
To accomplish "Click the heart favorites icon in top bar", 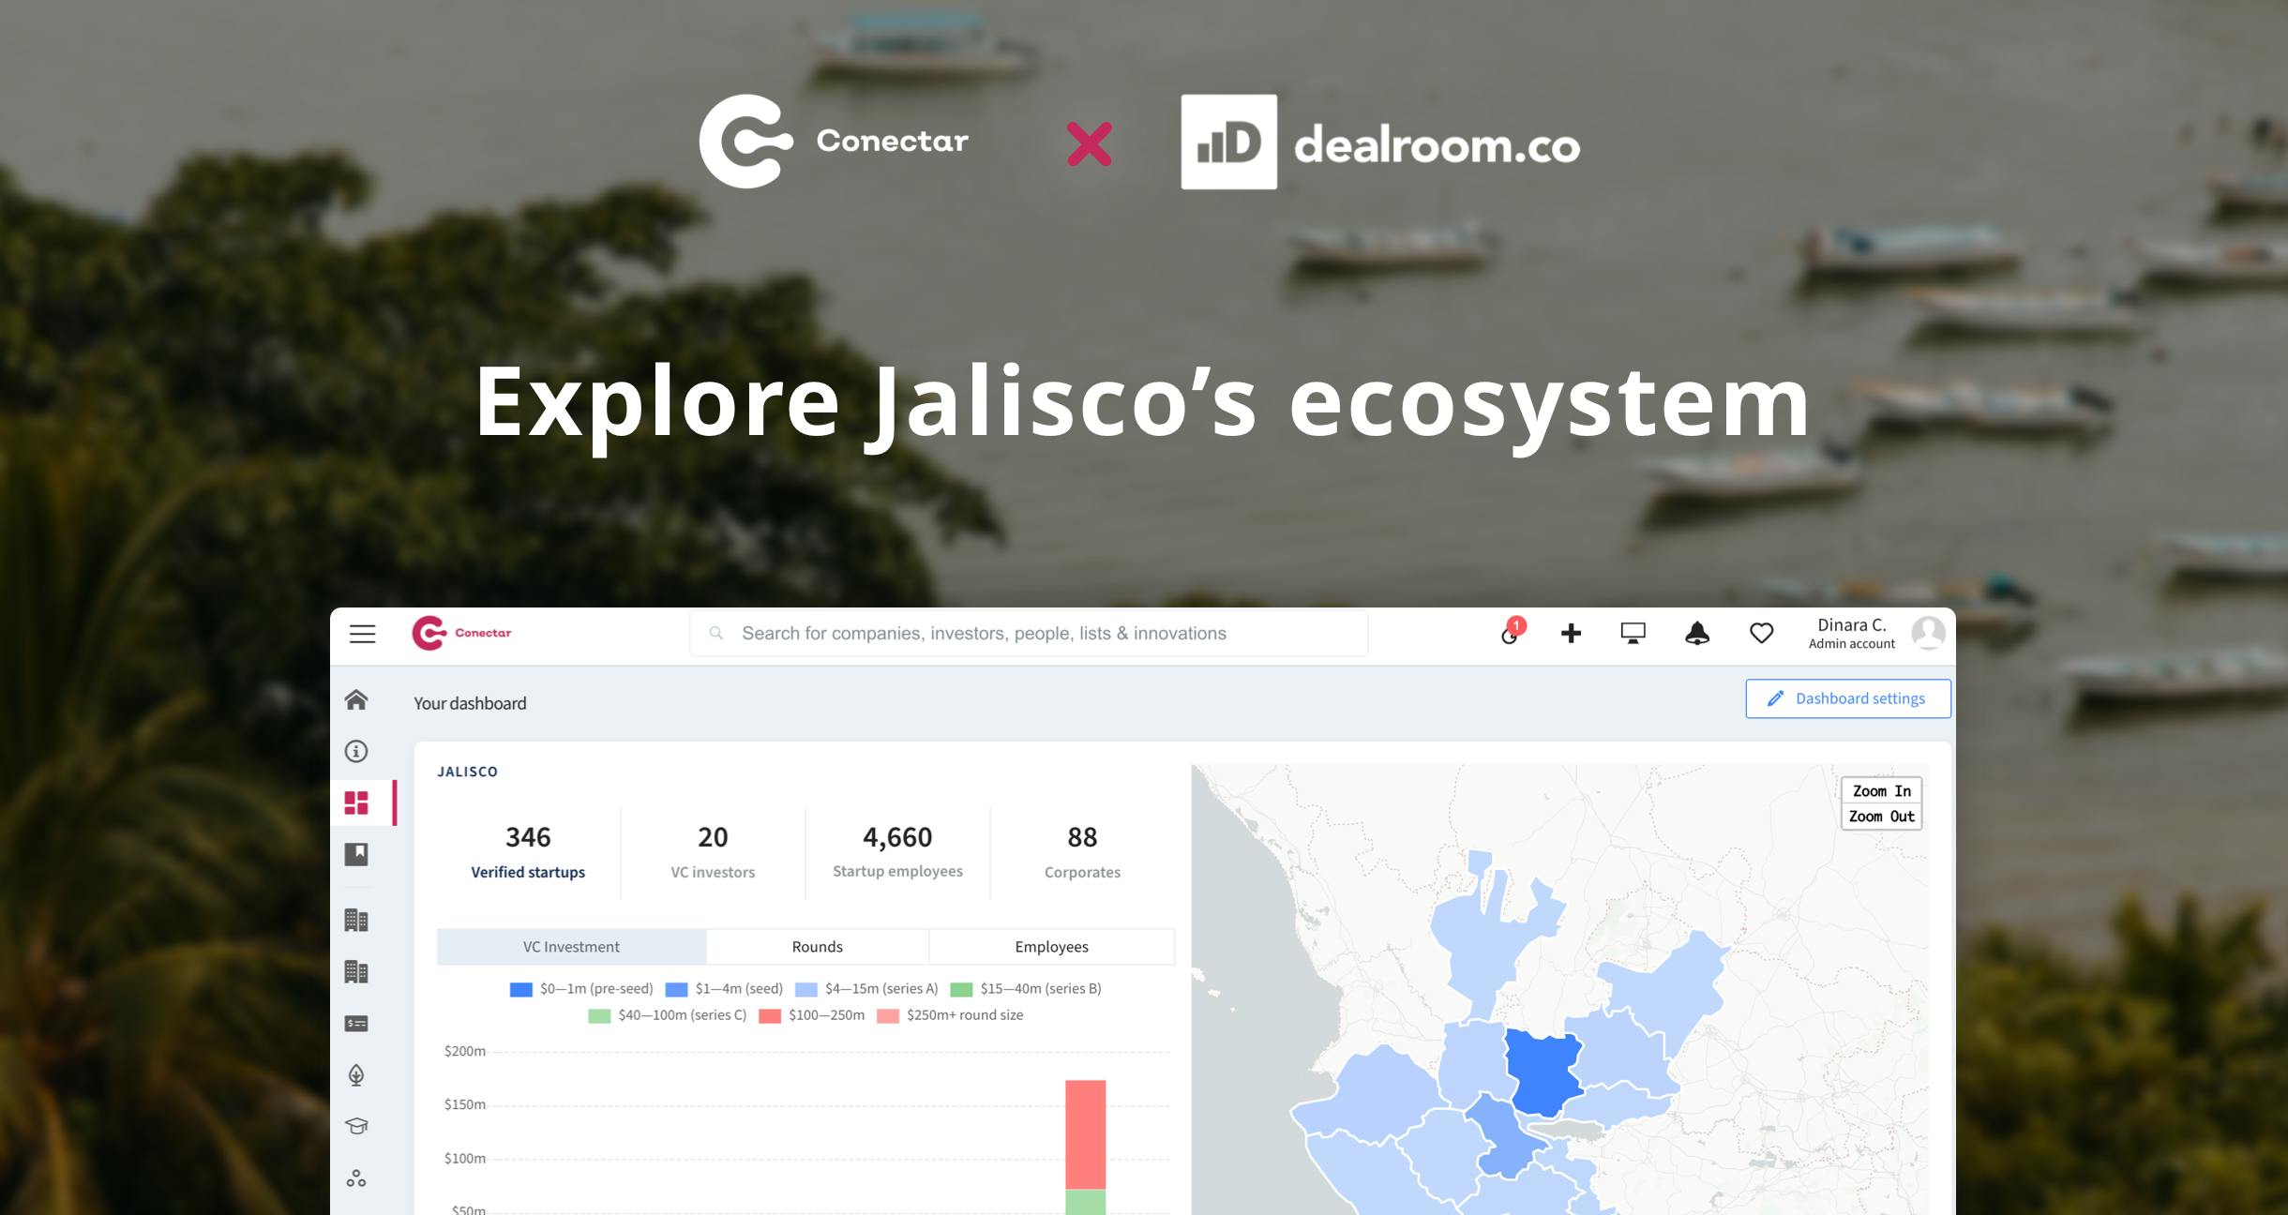I will click(1762, 633).
